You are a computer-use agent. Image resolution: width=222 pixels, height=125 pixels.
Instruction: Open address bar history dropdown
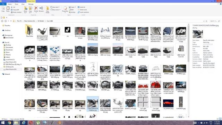204,21
